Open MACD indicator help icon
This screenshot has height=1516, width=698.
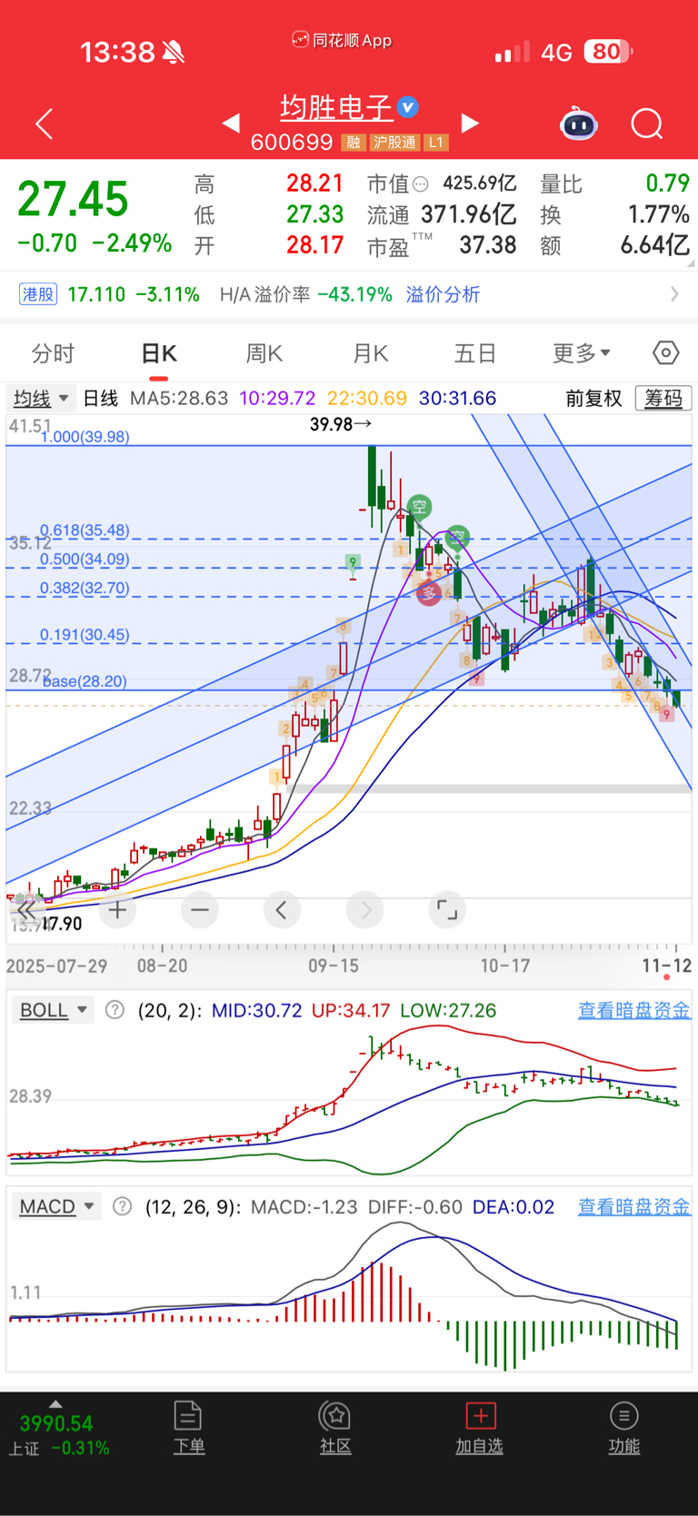pyautogui.click(x=122, y=1206)
